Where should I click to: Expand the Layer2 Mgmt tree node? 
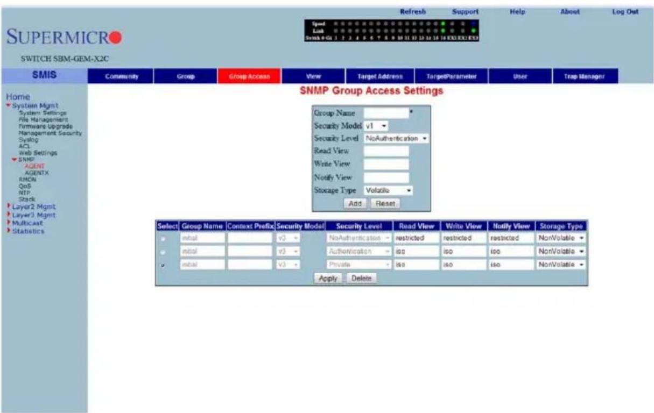8,207
